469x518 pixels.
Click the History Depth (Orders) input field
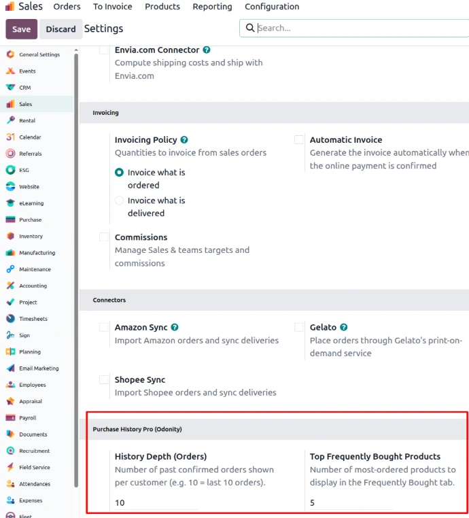(156, 503)
